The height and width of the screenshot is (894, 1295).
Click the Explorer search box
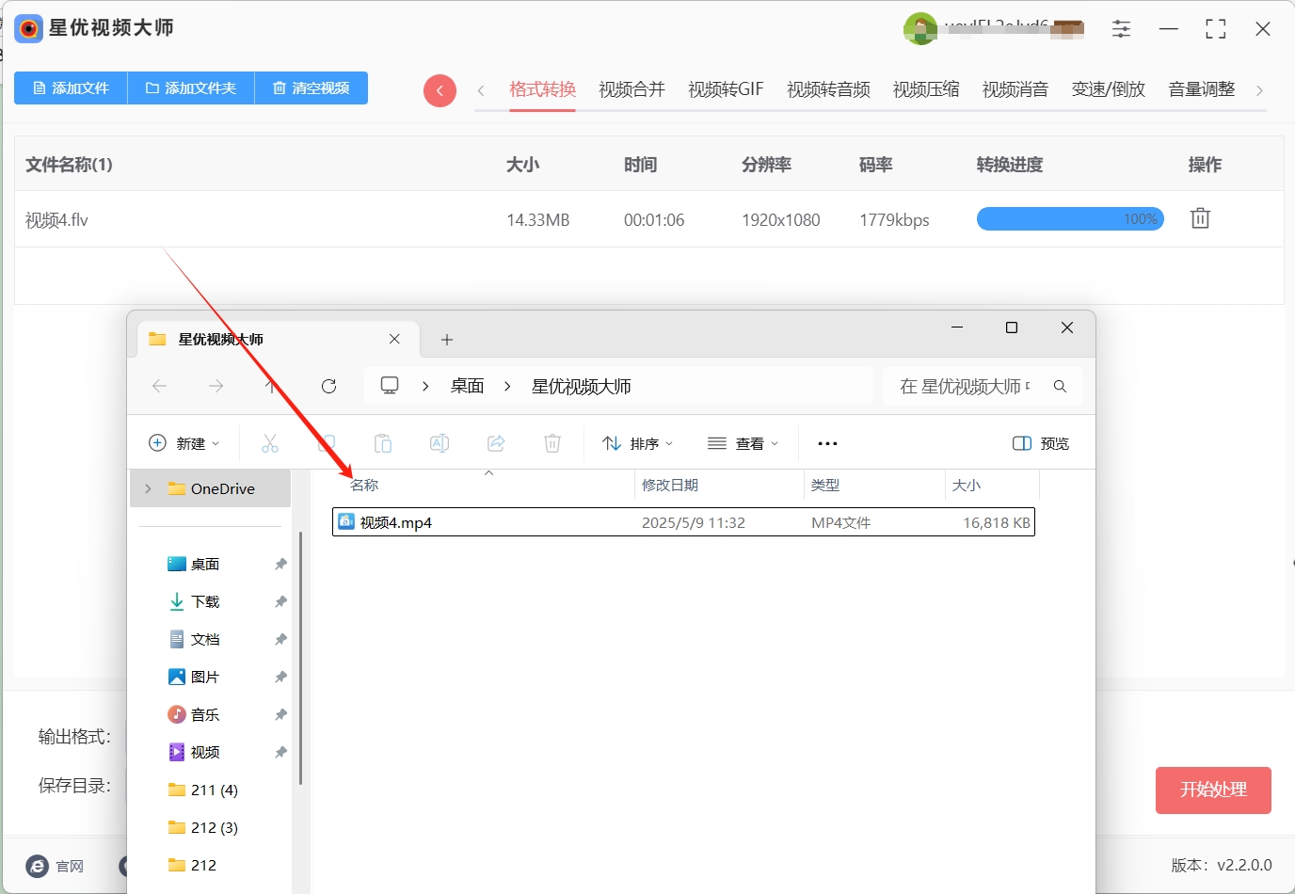click(x=983, y=386)
